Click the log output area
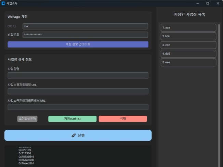This screenshot has height=167, width=223. coord(78,156)
